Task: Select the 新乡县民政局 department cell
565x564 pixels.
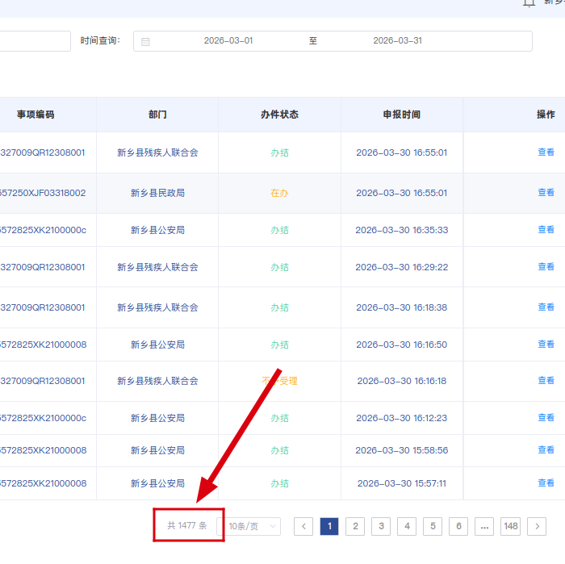Action: (x=157, y=193)
